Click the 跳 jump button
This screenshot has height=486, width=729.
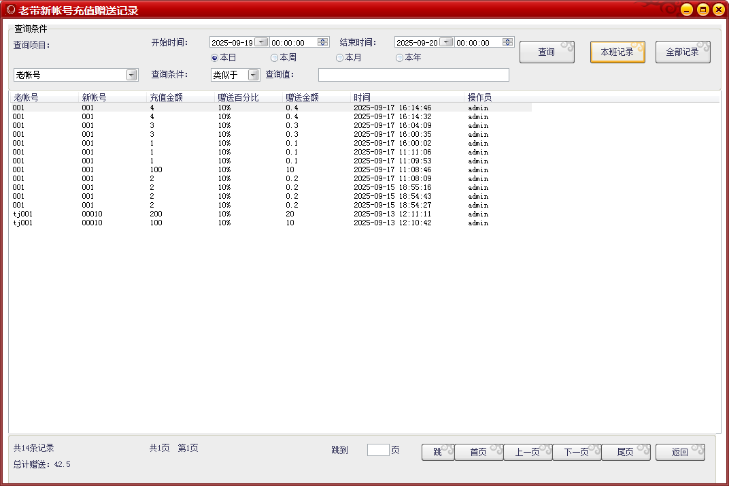(437, 452)
